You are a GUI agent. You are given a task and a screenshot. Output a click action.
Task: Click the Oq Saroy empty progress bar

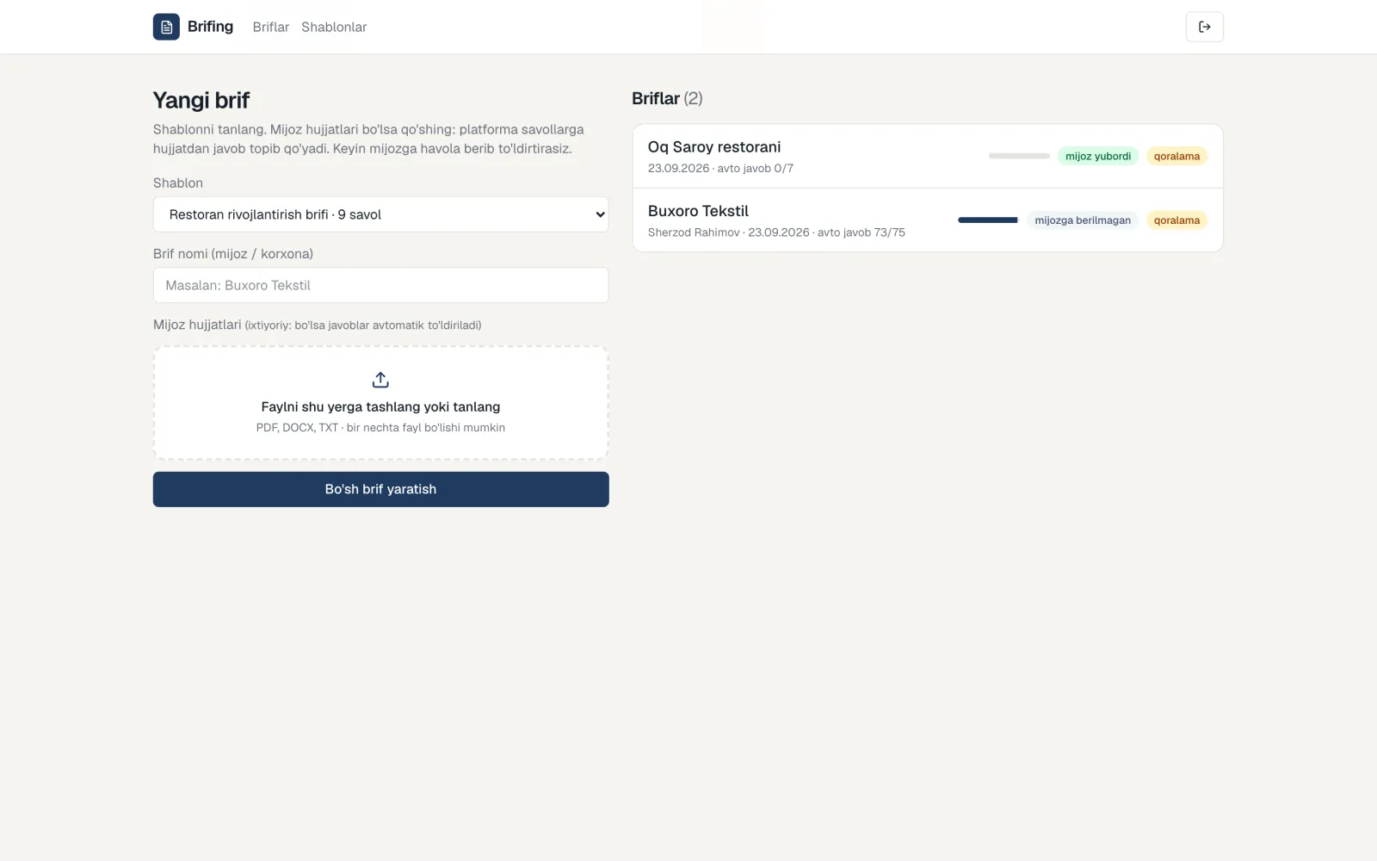(x=1019, y=156)
